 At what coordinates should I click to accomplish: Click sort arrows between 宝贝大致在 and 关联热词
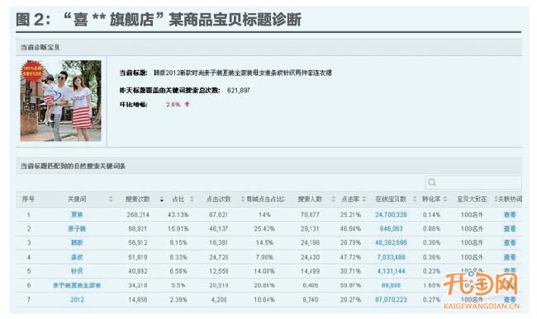point(496,199)
